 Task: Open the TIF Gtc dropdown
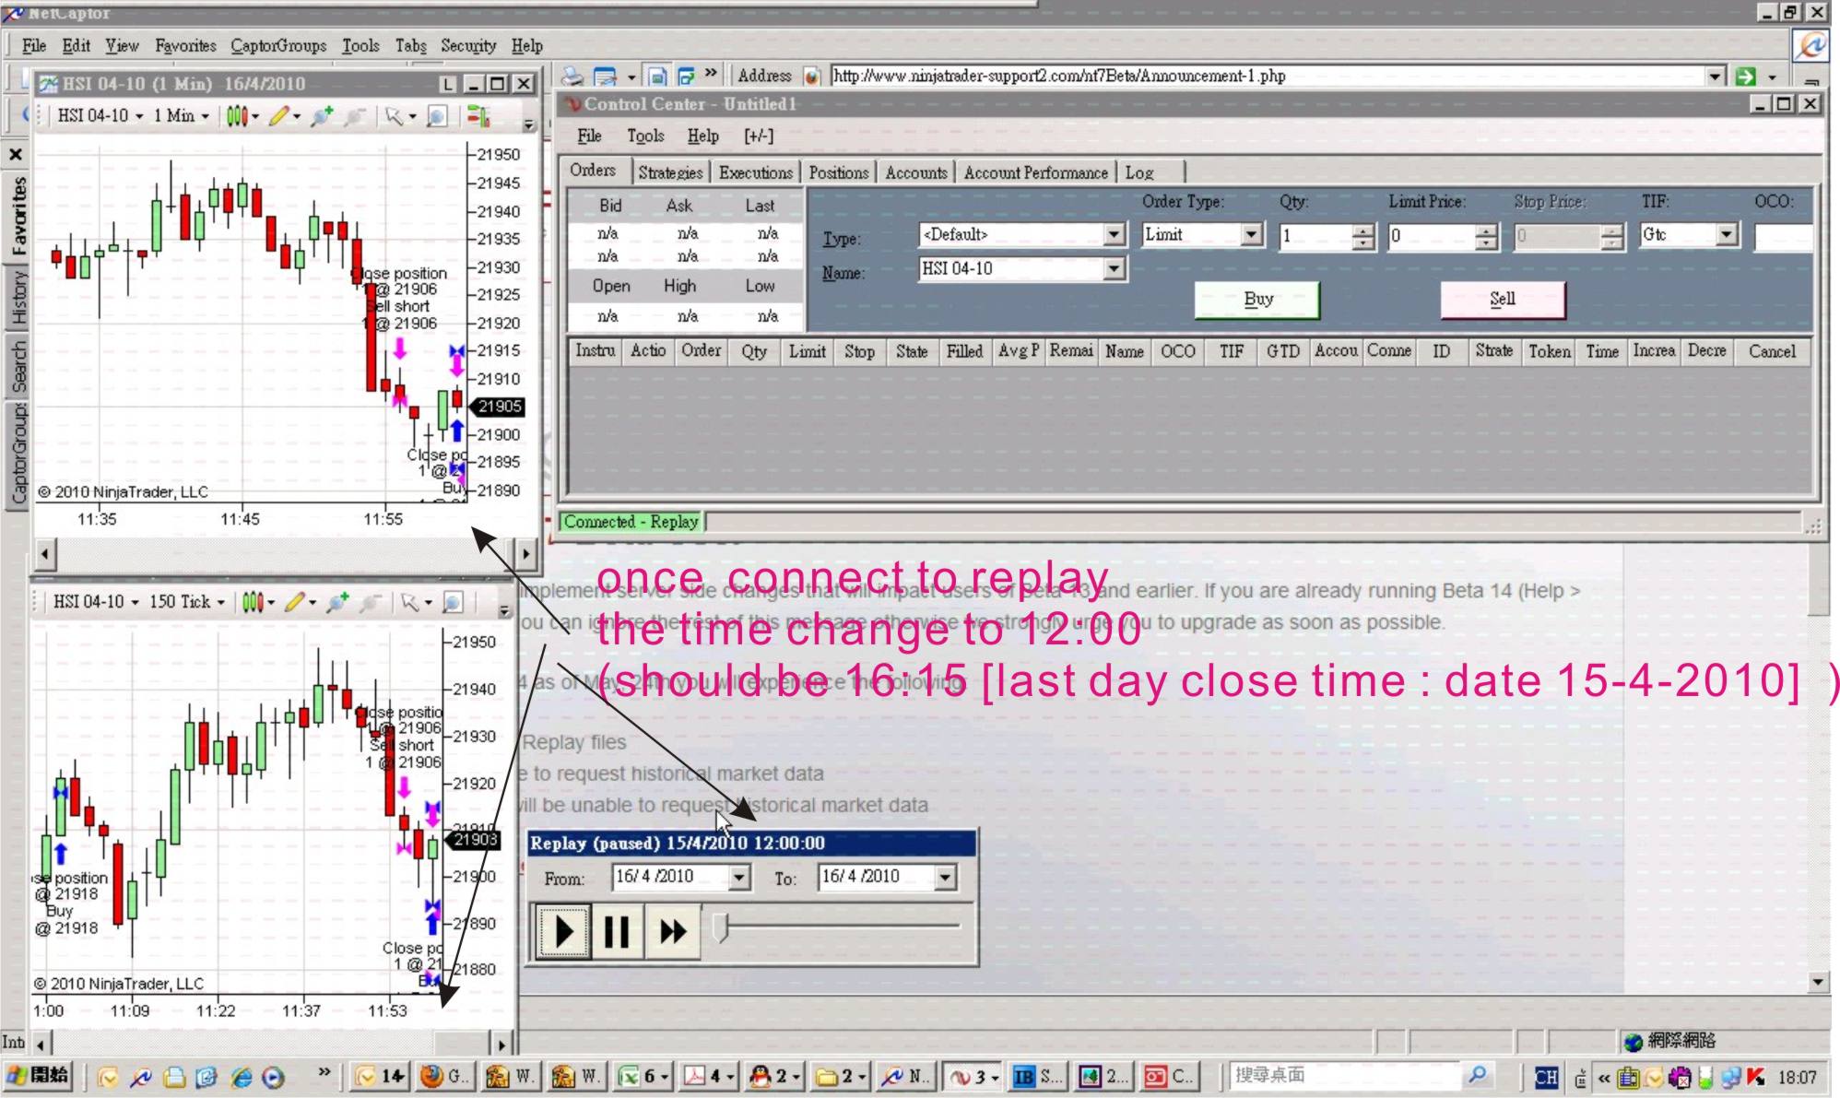pyautogui.click(x=1726, y=235)
